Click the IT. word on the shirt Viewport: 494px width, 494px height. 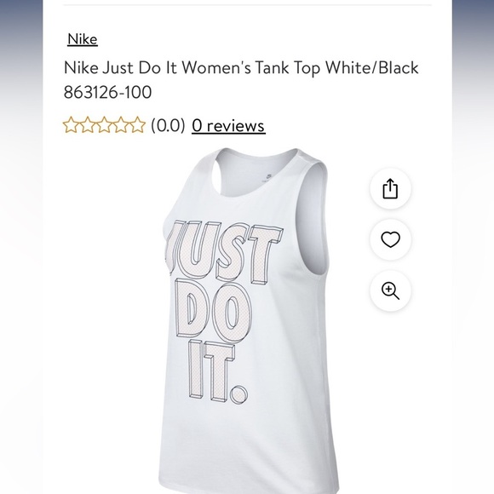pos(217,371)
